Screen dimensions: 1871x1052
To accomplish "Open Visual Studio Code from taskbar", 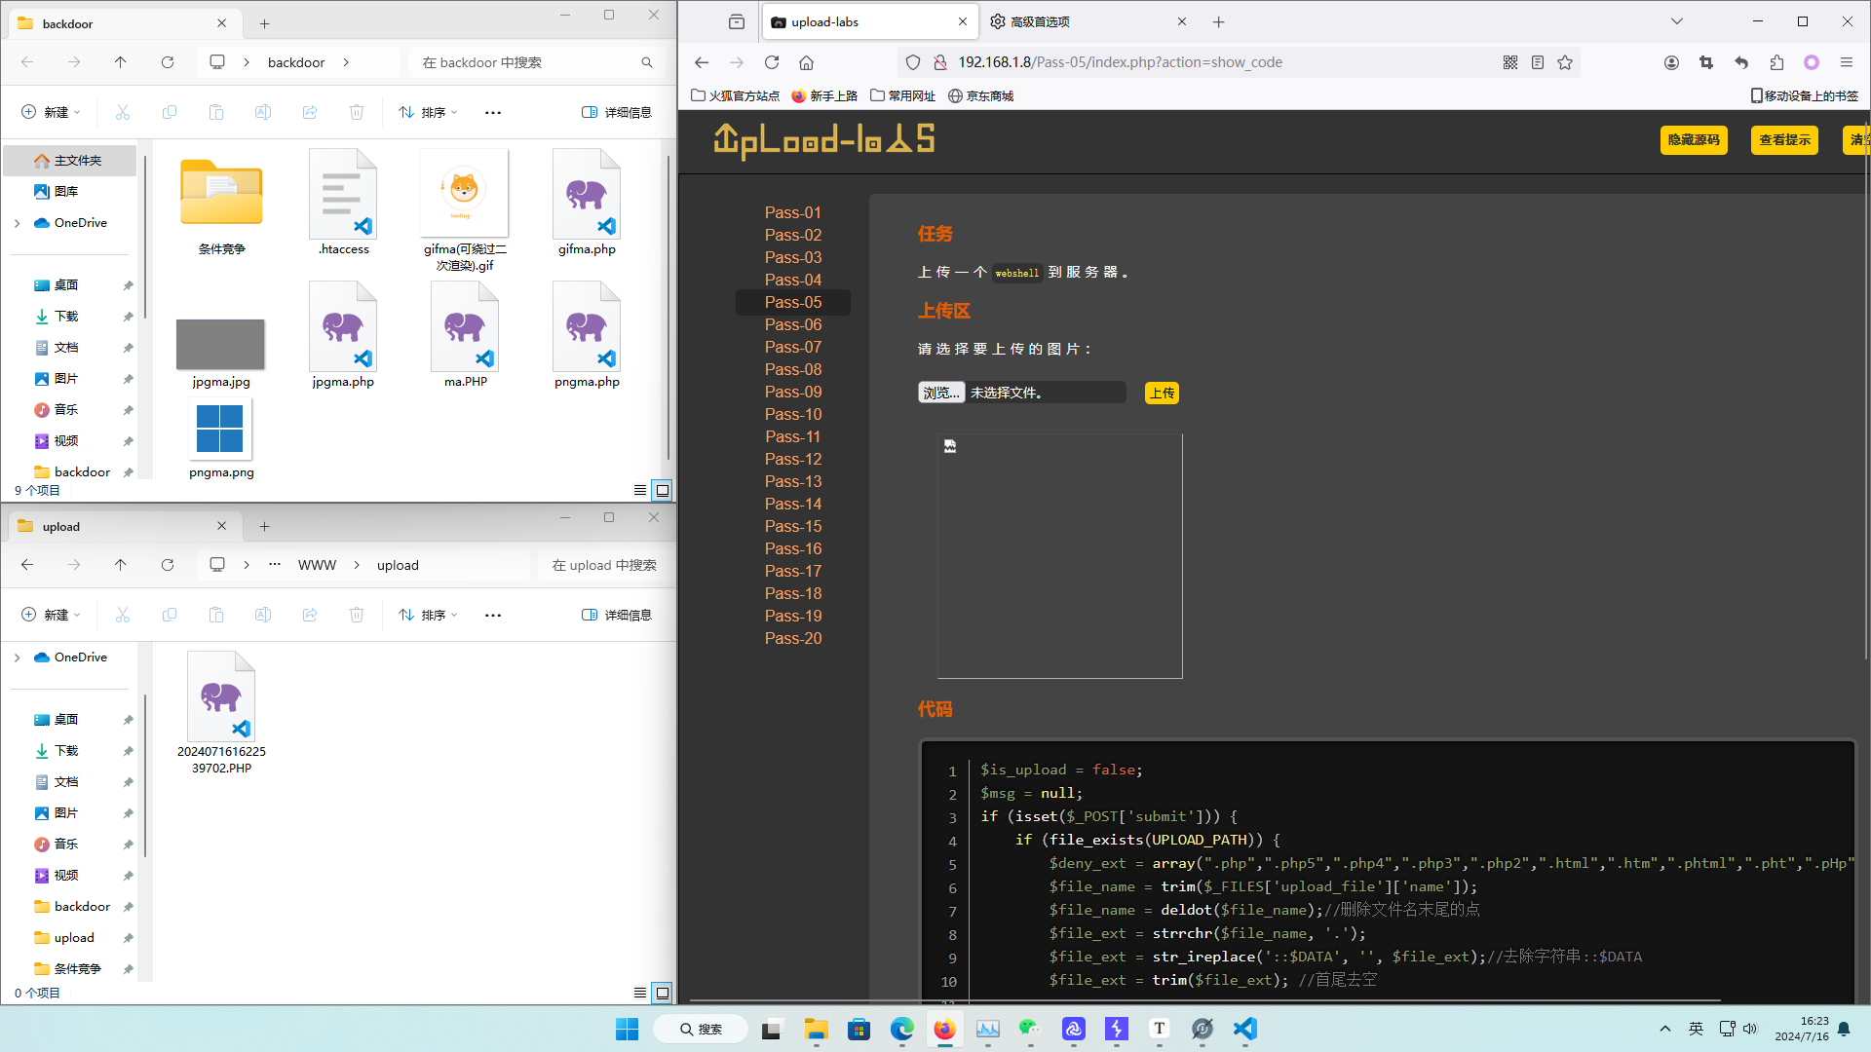I will (1244, 1029).
